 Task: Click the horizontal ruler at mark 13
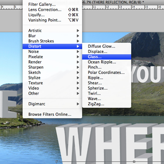(120, 7)
